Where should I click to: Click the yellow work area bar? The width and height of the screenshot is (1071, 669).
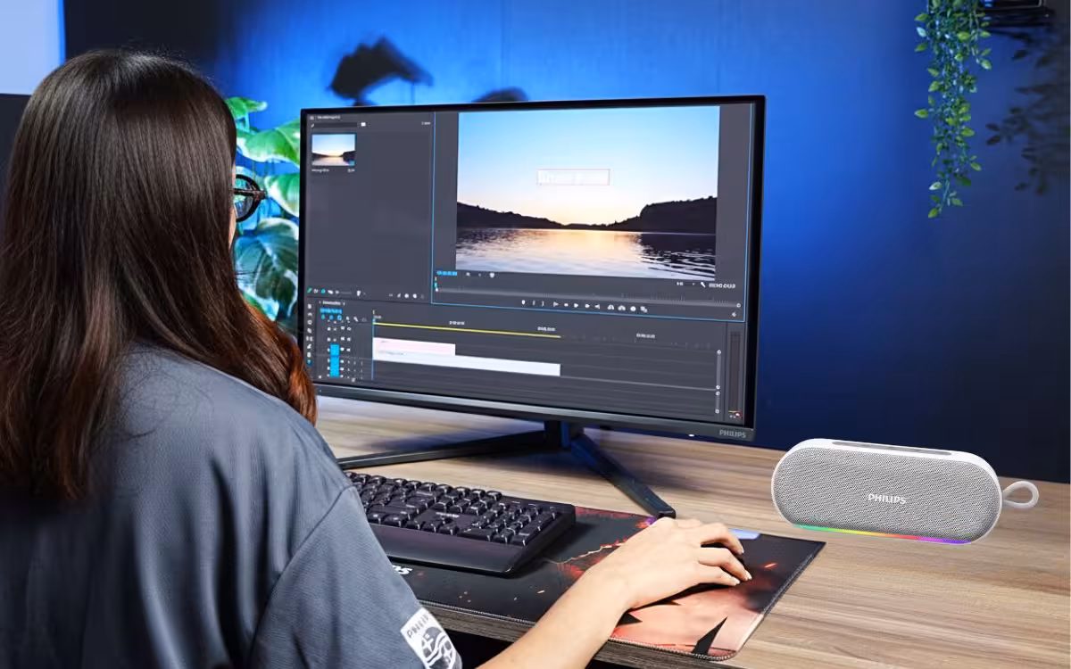pyautogui.click(x=467, y=330)
